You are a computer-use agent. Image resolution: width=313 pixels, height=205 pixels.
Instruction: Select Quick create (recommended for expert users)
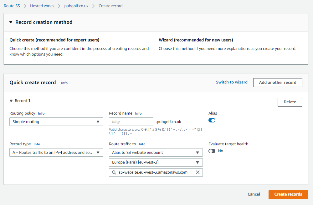click(54, 40)
